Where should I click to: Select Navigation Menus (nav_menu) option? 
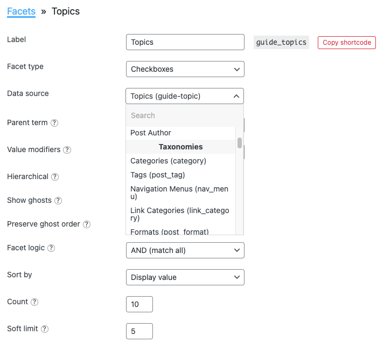[181, 193]
